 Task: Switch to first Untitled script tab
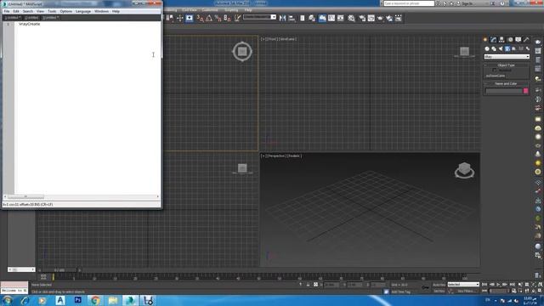(x=13, y=17)
